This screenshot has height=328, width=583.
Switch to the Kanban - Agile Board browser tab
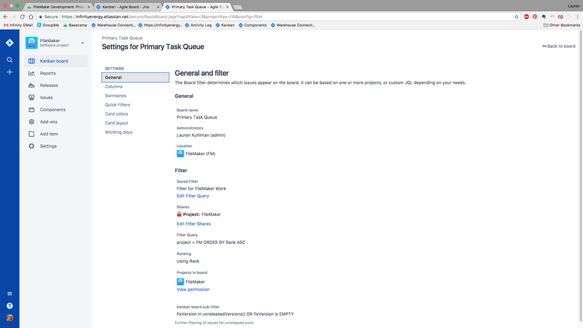[128, 6]
